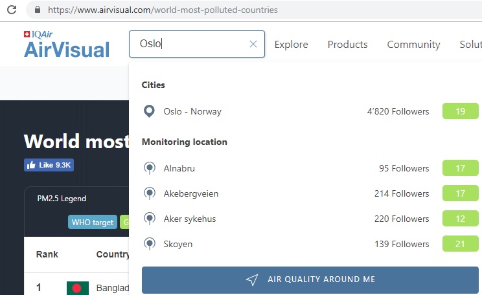Click the AQI 21 badge for Skoyen
The image size is (482, 295).
(461, 244)
